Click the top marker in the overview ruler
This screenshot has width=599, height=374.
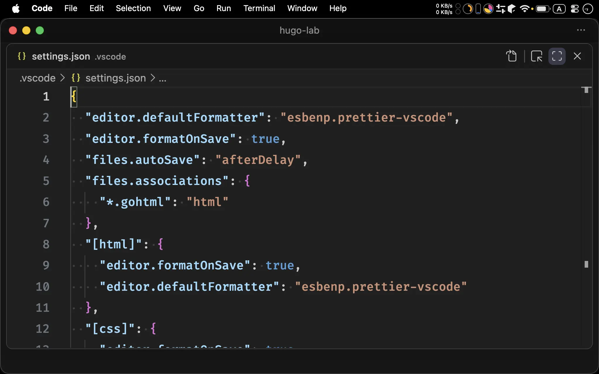click(586, 90)
